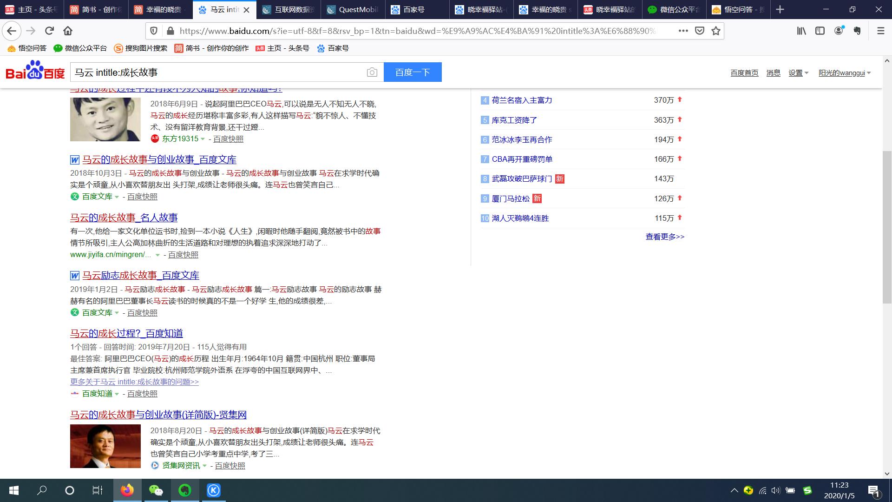This screenshot has height=502, width=892.
Task: Click camera image search icon
Action: click(372, 72)
